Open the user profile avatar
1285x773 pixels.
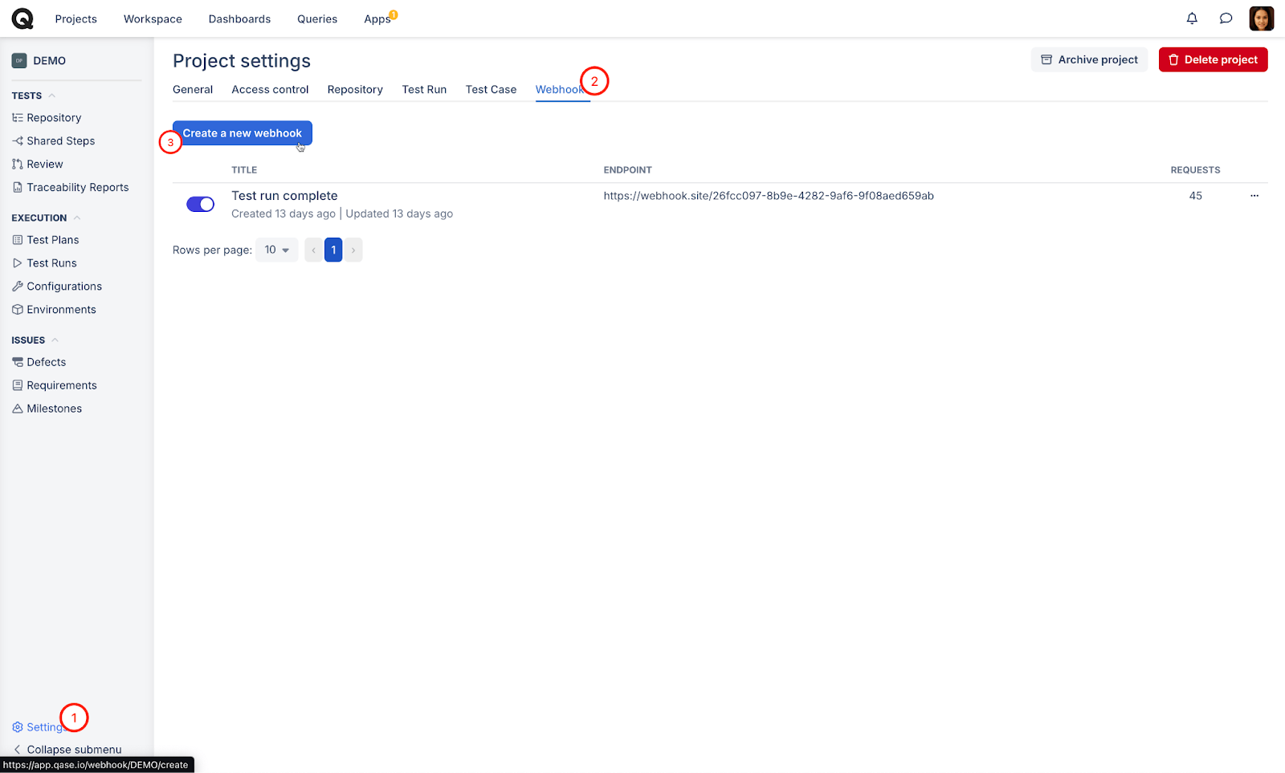pyautogui.click(x=1261, y=18)
